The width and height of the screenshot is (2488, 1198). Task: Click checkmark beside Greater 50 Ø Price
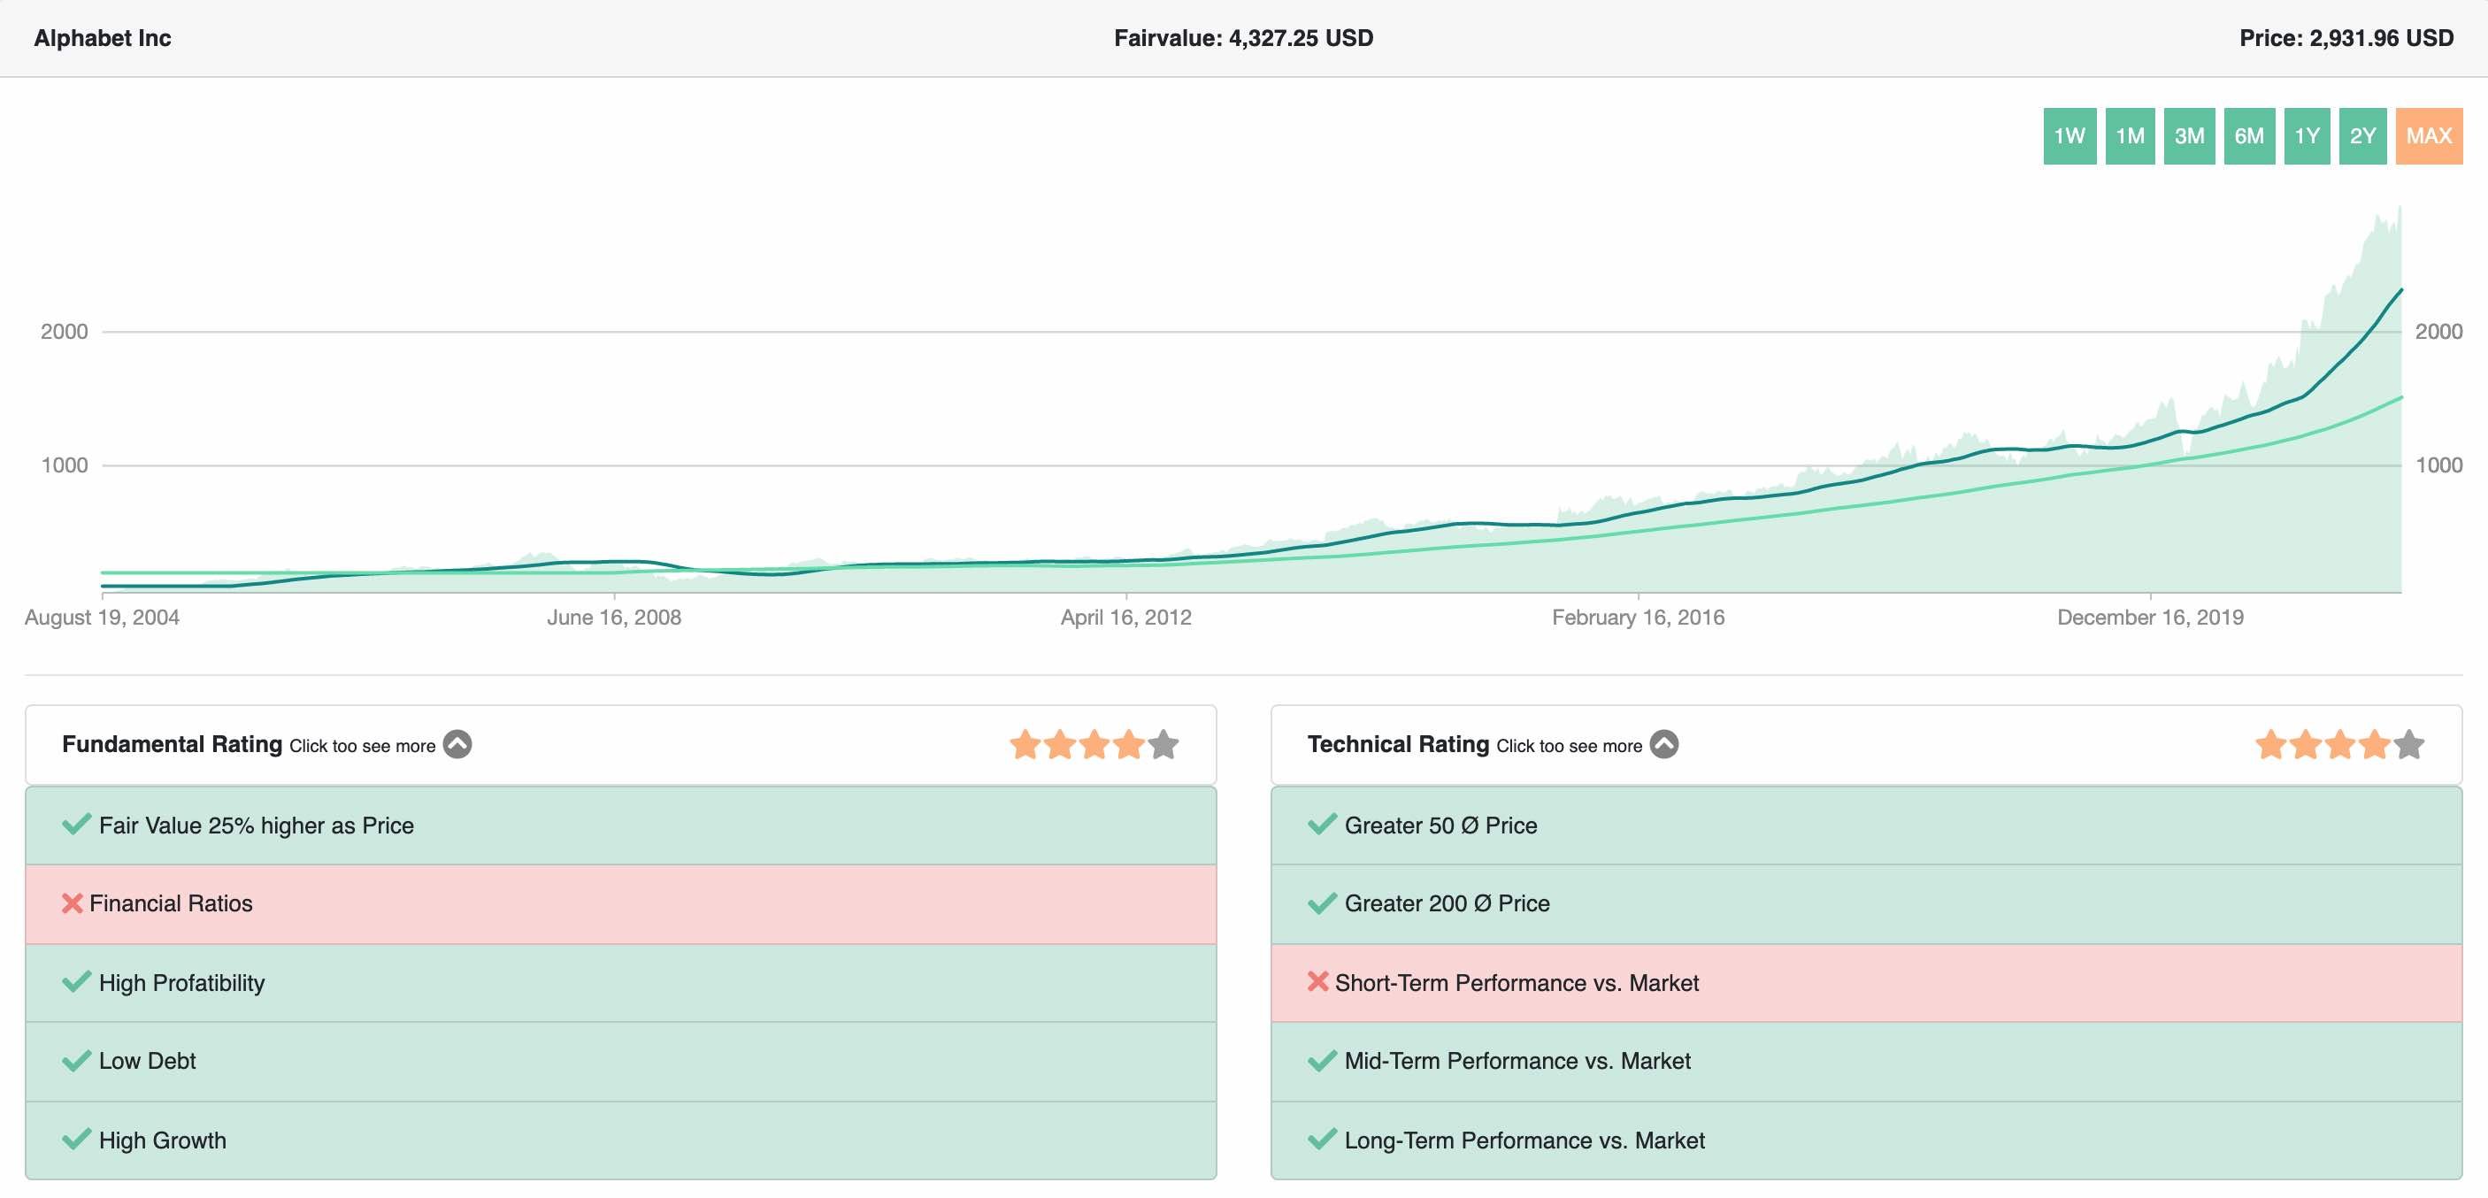coord(1321,824)
